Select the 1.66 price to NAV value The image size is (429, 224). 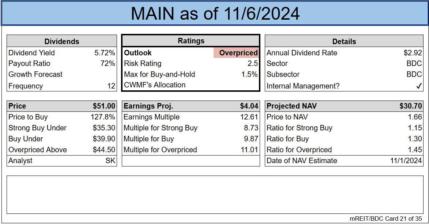pyautogui.click(x=415, y=117)
